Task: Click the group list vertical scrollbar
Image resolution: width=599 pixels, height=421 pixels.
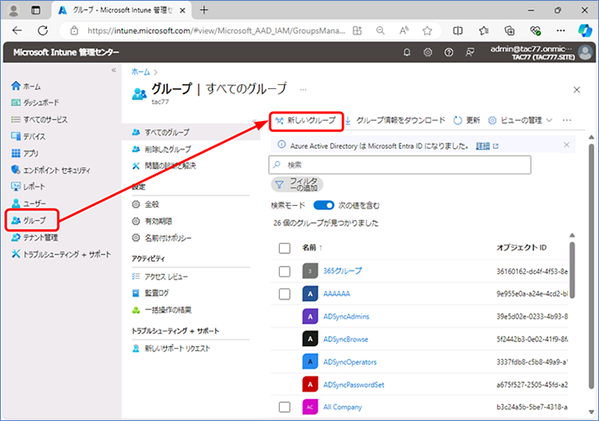Action: [x=572, y=270]
